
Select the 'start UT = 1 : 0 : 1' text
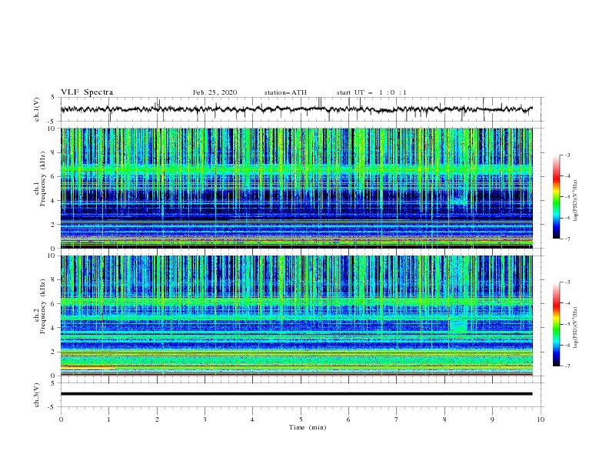pyautogui.click(x=371, y=92)
